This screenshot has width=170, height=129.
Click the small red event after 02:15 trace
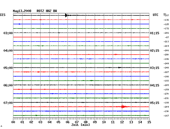[x=116, y=54]
